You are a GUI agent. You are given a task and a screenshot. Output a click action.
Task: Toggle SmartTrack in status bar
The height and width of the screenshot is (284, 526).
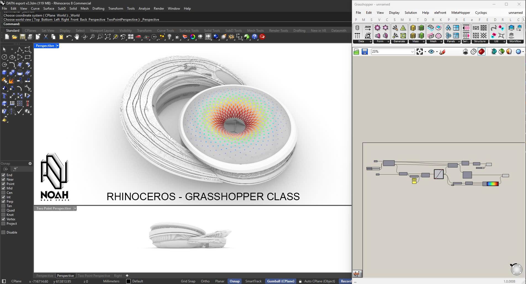[253, 281]
